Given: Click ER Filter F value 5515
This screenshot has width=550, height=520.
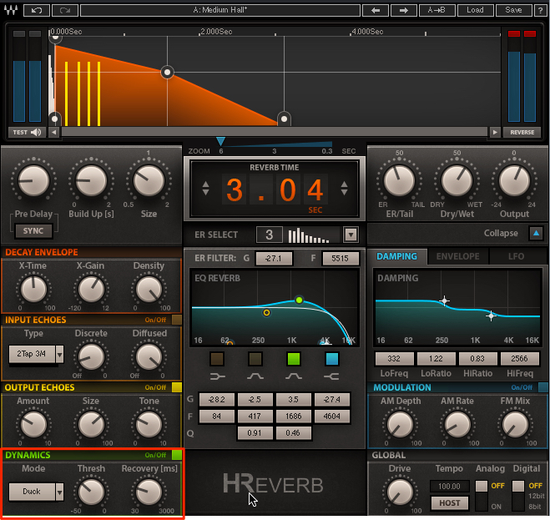Looking at the screenshot, I should 340,259.
